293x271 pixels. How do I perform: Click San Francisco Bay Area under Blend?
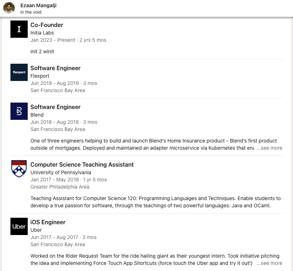(x=58, y=129)
